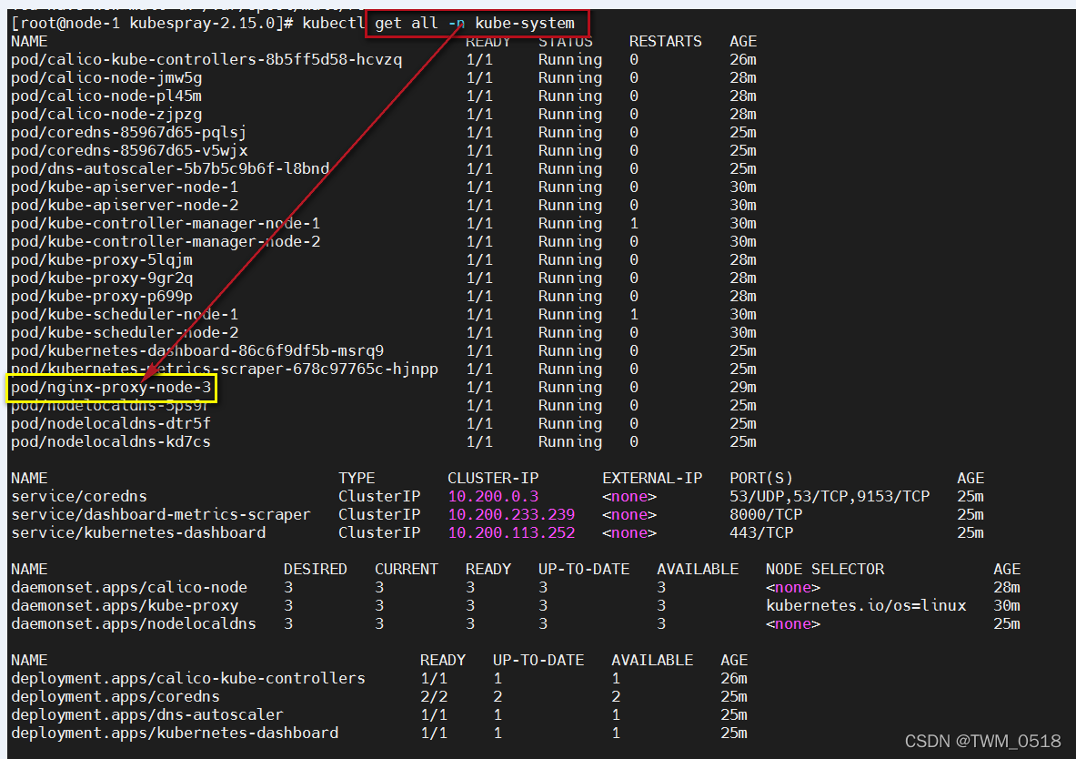Click pod/kubernetes-dashboard-86c6f9df5b-msrq9 entry

[x=197, y=351]
